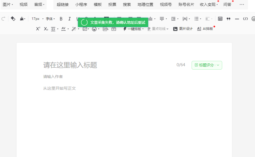The image size is (255, 157).
Task: Open the emoji smiley icon in second row
Action: [94, 29]
